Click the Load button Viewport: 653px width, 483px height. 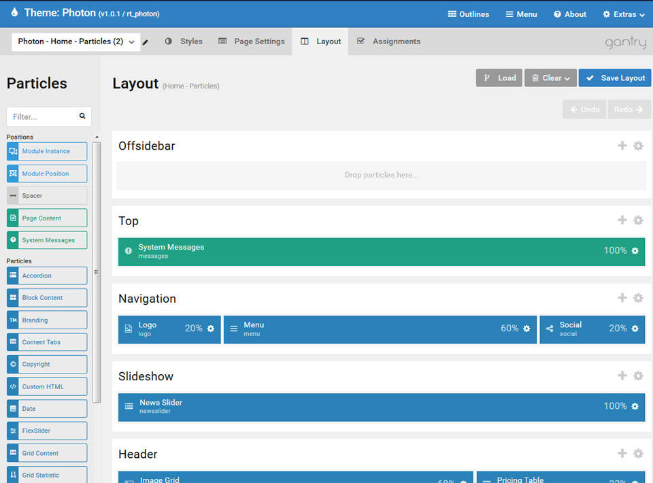pos(499,78)
